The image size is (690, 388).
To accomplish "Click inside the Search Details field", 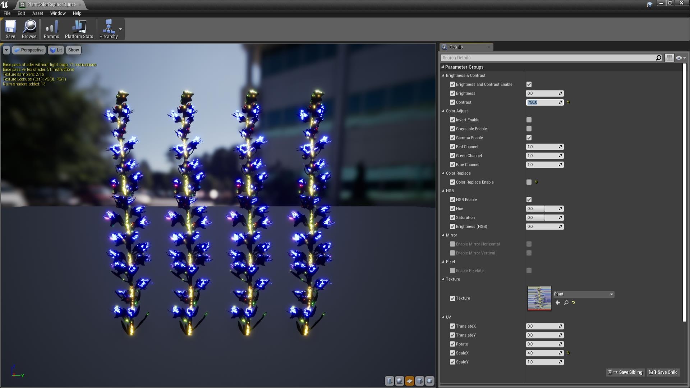I will (539, 57).
